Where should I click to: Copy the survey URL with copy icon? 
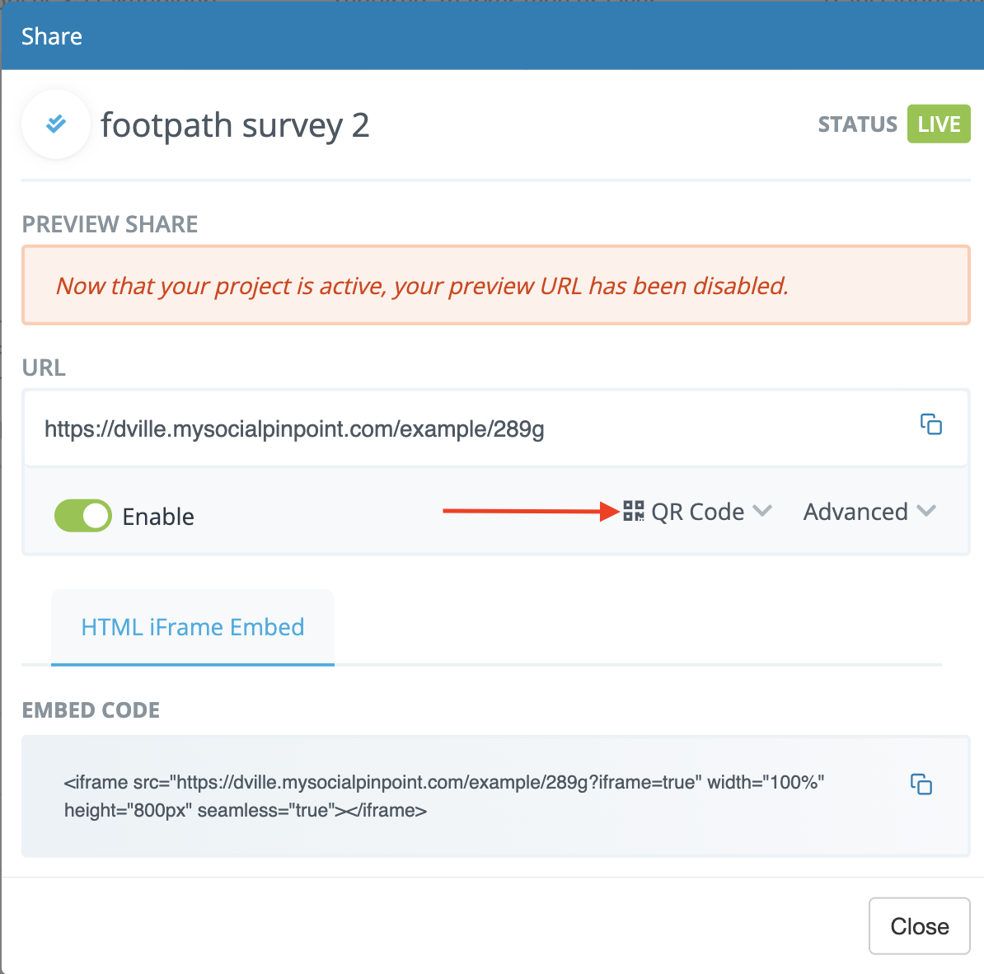[930, 424]
